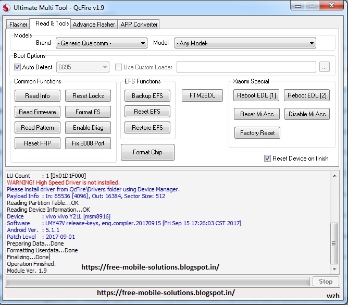Click the 'Operation Finished.' log line
Screen dimensions: 348x305
pyautogui.click(x=31, y=264)
